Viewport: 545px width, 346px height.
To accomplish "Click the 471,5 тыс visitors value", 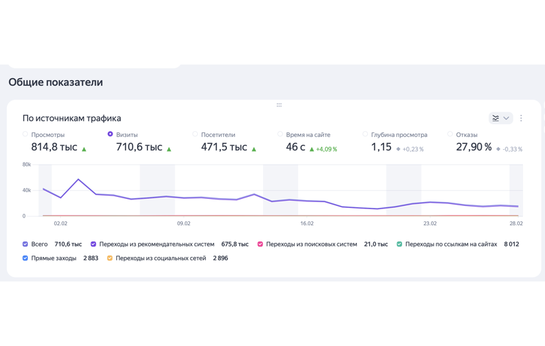I will click(x=224, y=147).
